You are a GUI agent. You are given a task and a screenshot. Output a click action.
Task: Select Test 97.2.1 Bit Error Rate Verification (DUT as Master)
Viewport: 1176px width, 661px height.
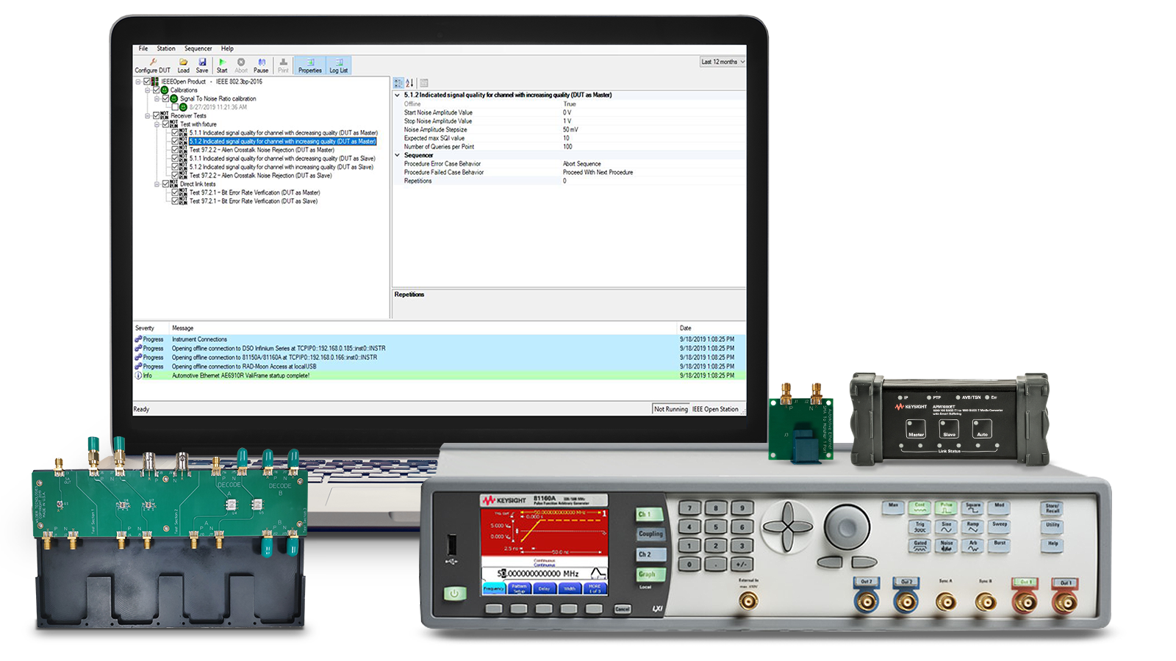pyautogui.click(x=255, y=192)
